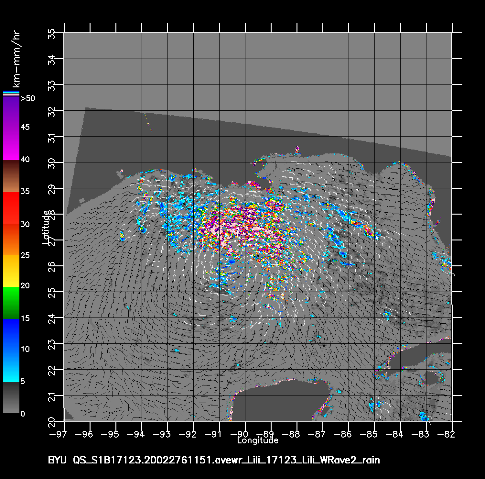The height and width of the screenshot is (479, 485).
Task: Click the green 15-20 color bar segment
Action: [11, 303]
